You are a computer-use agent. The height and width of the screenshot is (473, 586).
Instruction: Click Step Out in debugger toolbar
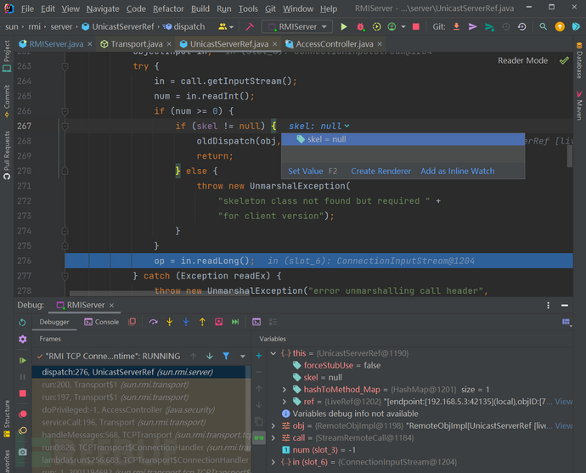point(202,322)
